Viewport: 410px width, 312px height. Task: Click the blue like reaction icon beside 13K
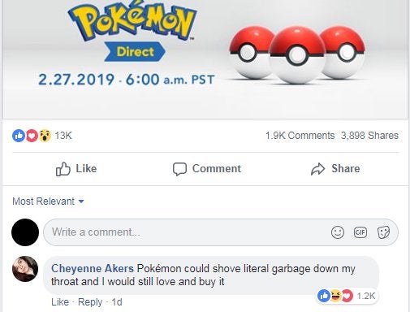19,136
